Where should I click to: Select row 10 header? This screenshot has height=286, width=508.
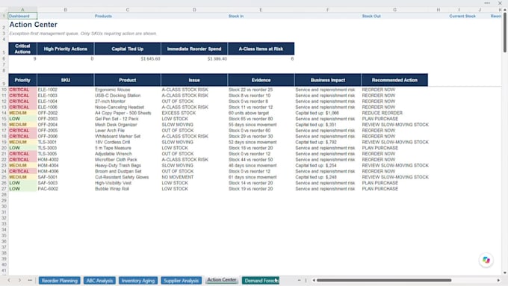[x=4, y=90]
